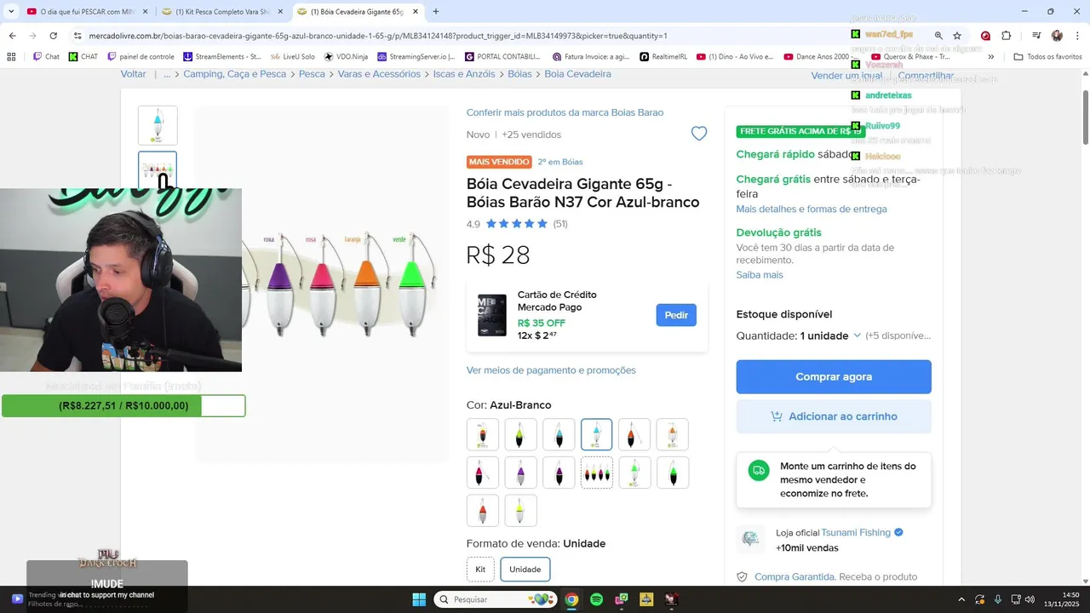Viewport: 1090px width, 613px height.
Task: Show hidden system tray icons
Action: pyautogui.click(x=961, y=599)
